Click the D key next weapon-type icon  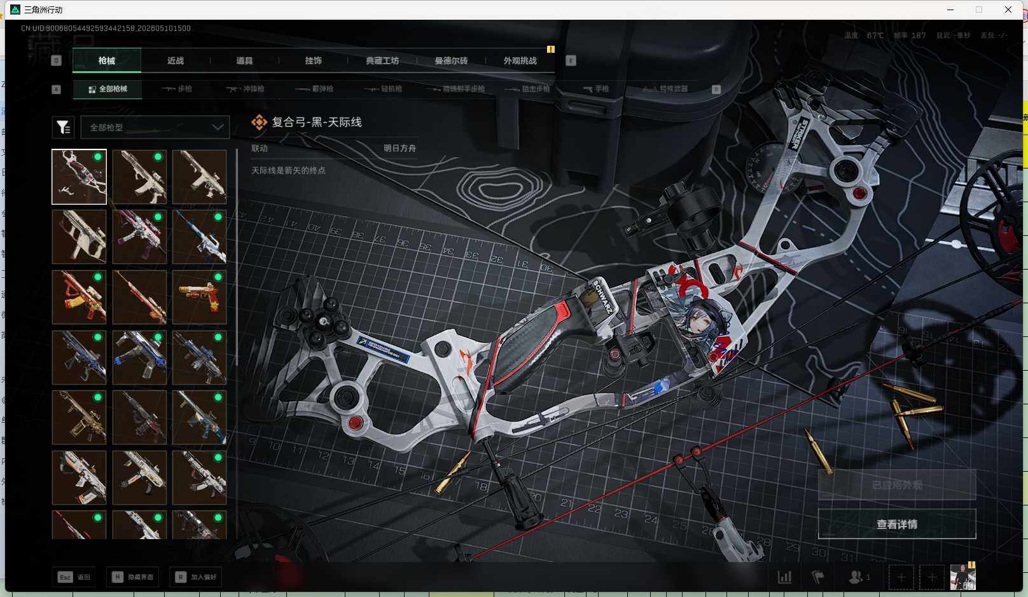(716, 89)
